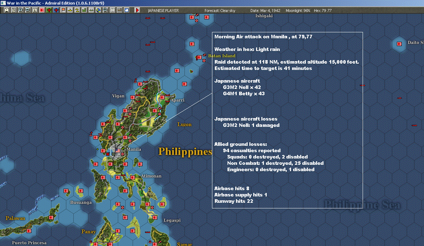424x246 pixels.
Task: Click the Luzon map label
Action: 184,124
